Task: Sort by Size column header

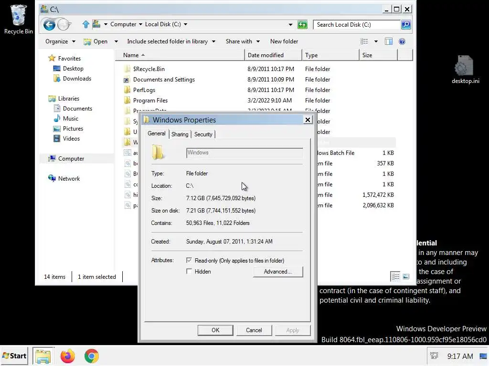Action: tap(378, 55)
